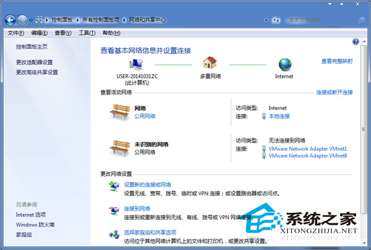Go to 控制面板主页
Screen dimensions: 371x250
[32, 47]
